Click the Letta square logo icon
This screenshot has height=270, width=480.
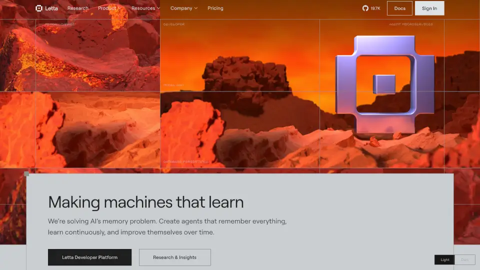coord(39,8)
